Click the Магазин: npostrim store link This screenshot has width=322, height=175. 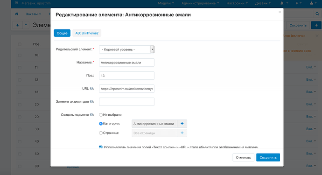point(36,3)
